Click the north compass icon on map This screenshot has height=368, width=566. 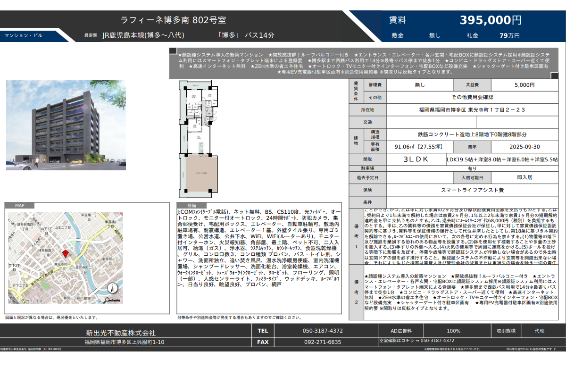coord(112,288)
